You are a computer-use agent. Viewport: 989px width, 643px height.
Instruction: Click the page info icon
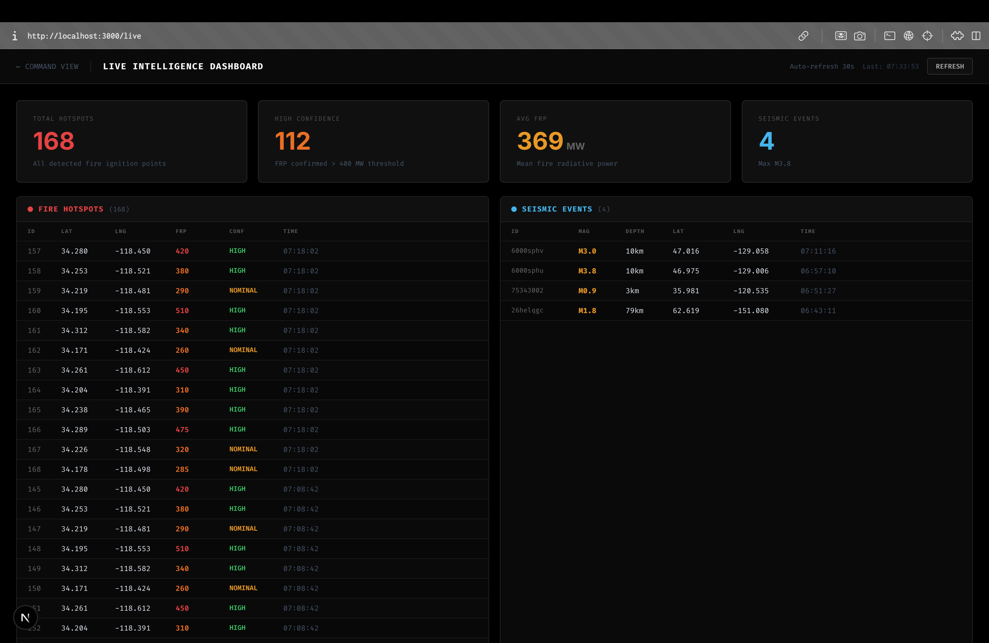point(14,36)
